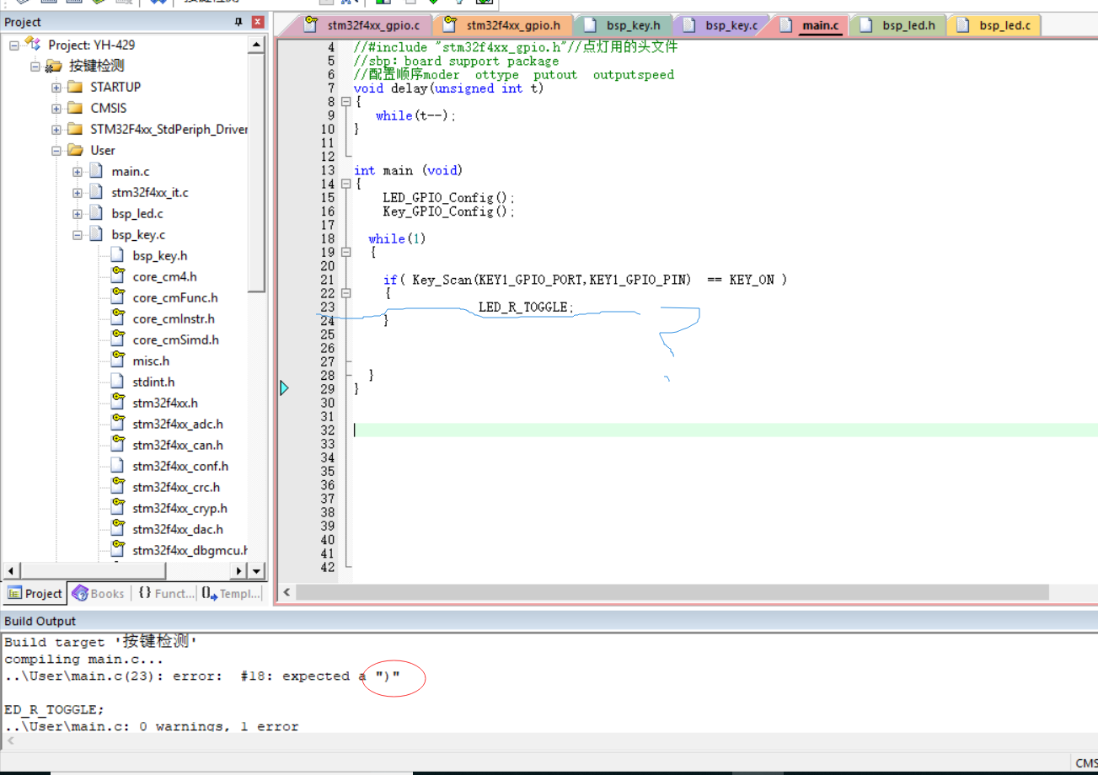Screen dimensions: 1098x775
Task: Expand main.c dependencies in tree
Action: (78, 171)
